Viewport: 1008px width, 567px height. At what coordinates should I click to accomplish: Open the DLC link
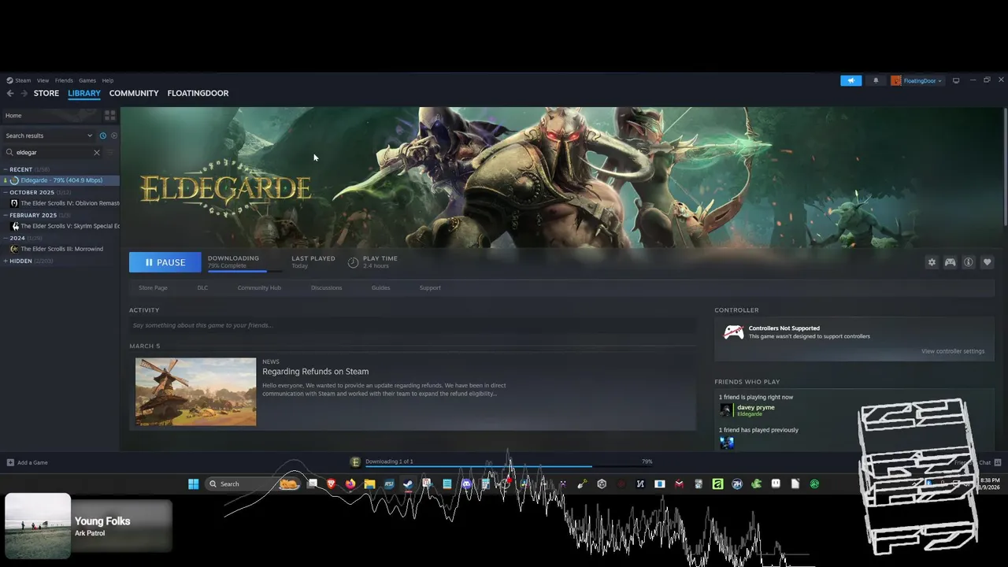(202, 287)
